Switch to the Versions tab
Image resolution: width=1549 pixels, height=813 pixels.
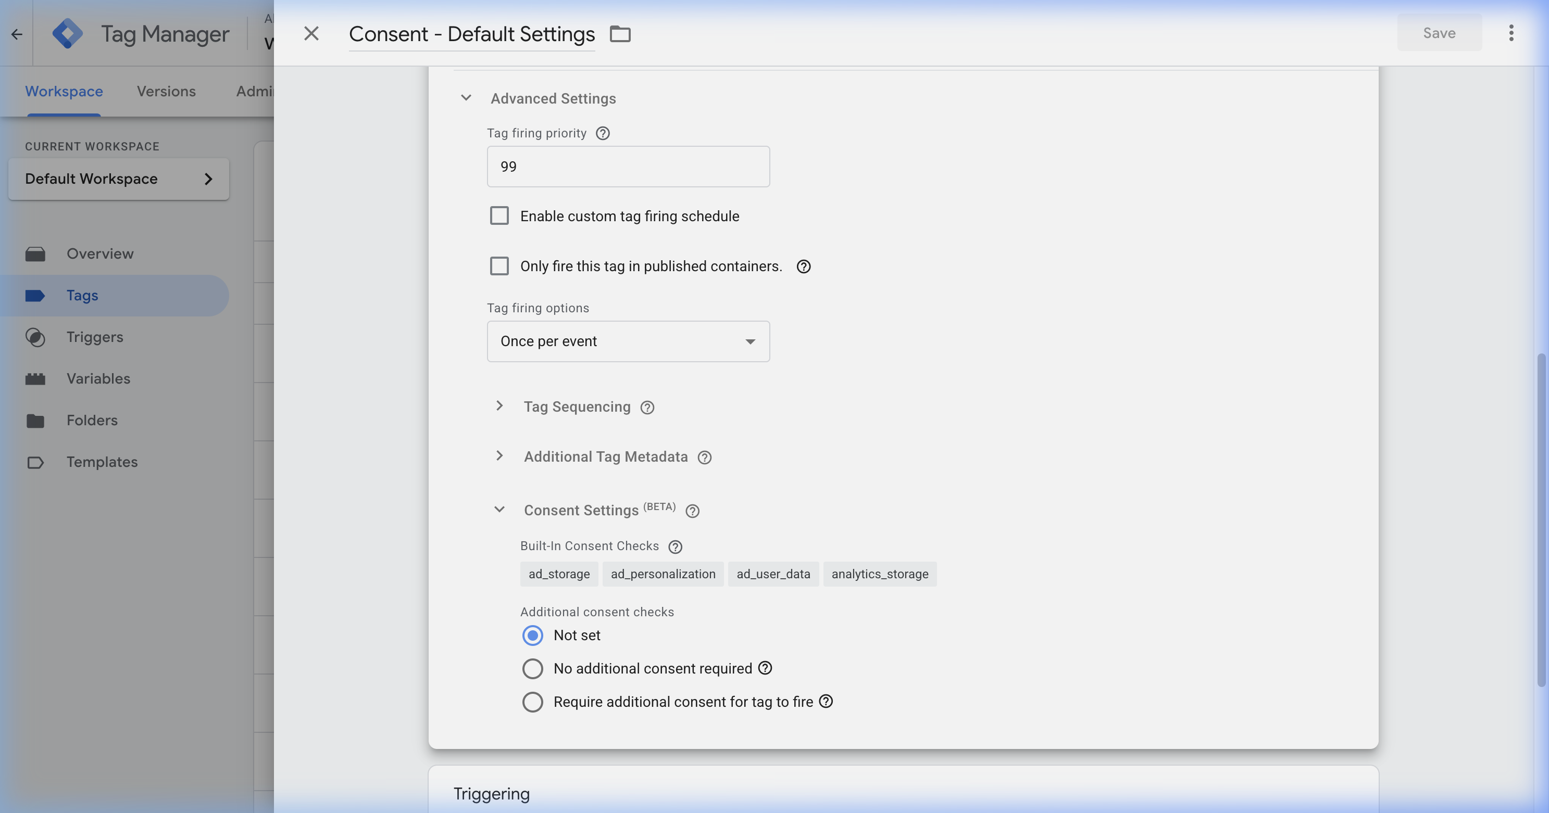click(x=166, y=91)
